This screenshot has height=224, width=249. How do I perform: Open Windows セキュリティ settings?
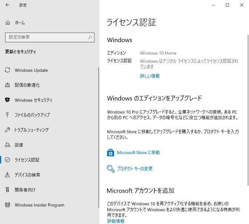49,100
